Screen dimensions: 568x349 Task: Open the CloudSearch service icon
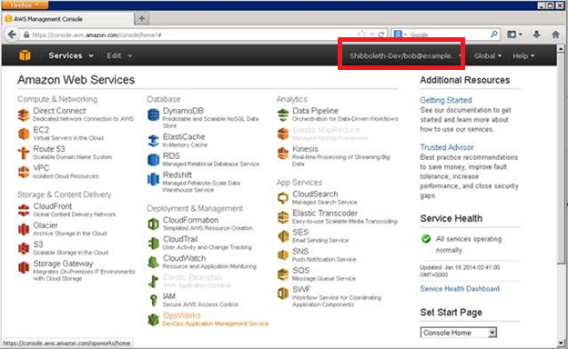(x=283, y=198)
